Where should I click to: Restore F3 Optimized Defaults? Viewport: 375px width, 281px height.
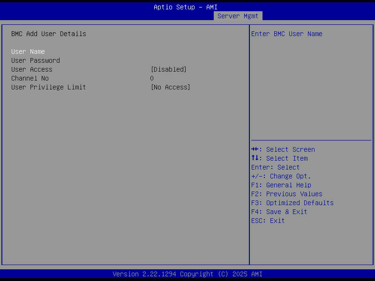point(292,203)
